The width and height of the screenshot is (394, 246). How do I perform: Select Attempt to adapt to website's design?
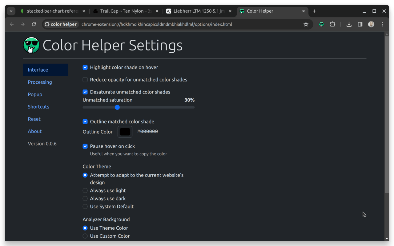[x=85, y=175]
